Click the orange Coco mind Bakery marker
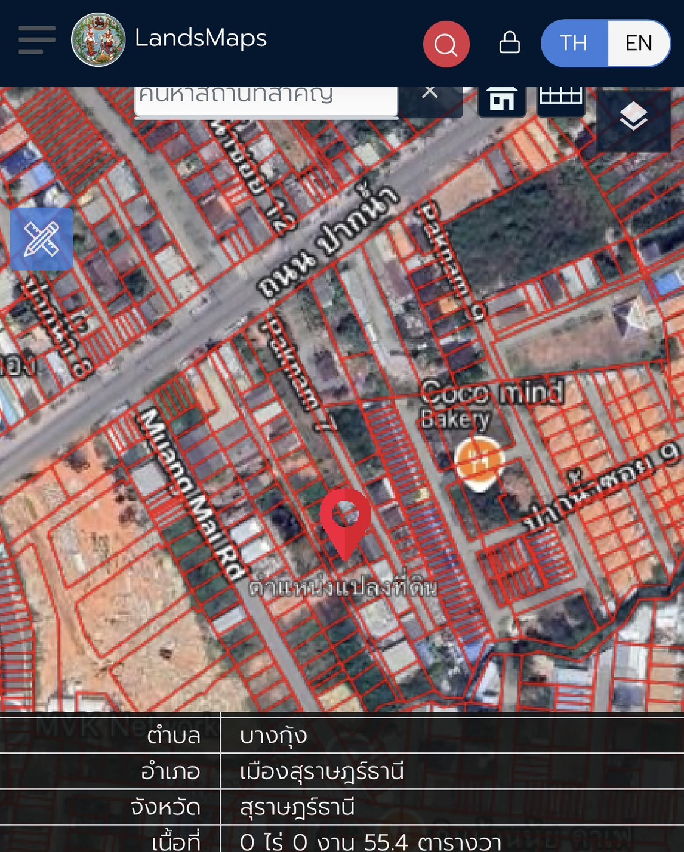Viewport: 684px width, 852px height. click(479, 461)
